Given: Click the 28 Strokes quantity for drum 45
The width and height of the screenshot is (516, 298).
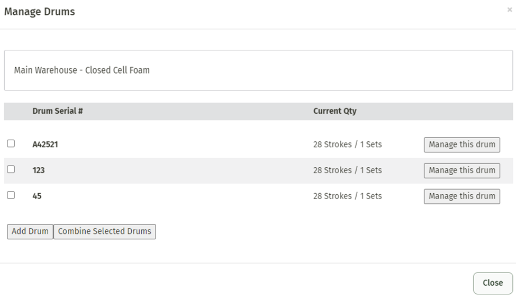Looking at the screenshot, I should pyautogui.click(x=347, y=196).
